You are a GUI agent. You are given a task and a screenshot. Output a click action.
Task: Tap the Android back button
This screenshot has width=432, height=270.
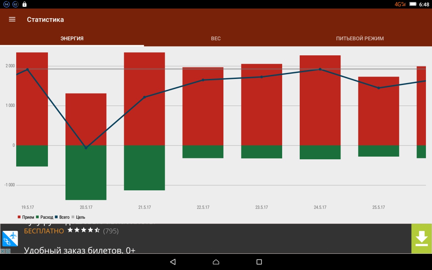(173, 262)
